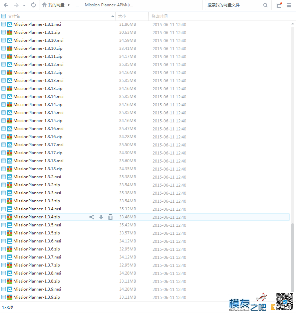Click the scrollbar up arrow

pos(292,24)
